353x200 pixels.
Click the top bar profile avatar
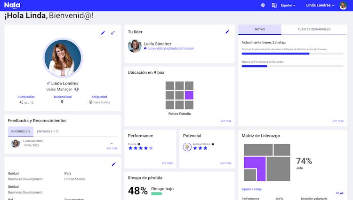[343, 5]
